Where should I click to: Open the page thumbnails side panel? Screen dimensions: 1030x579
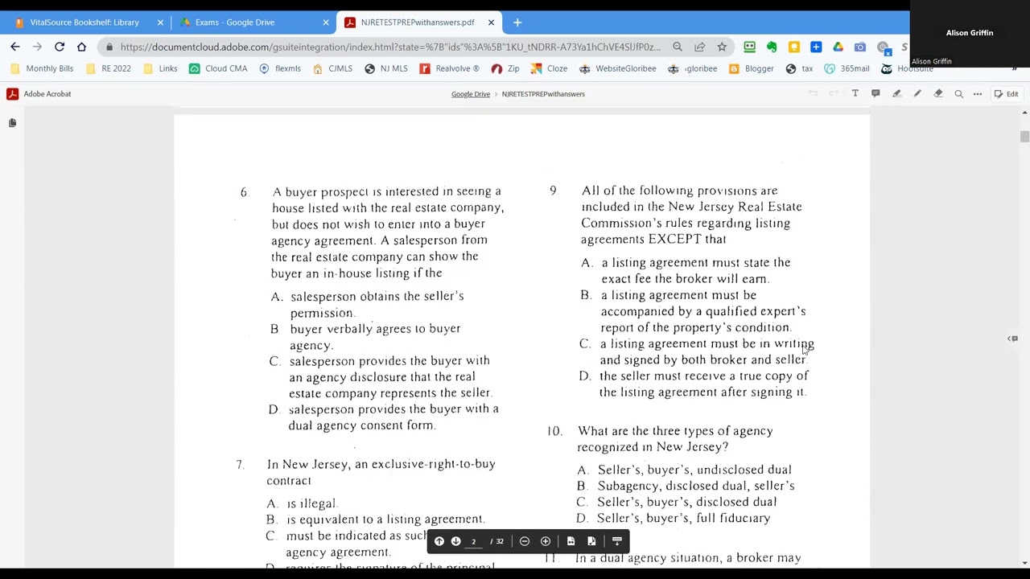pos(12,123)
